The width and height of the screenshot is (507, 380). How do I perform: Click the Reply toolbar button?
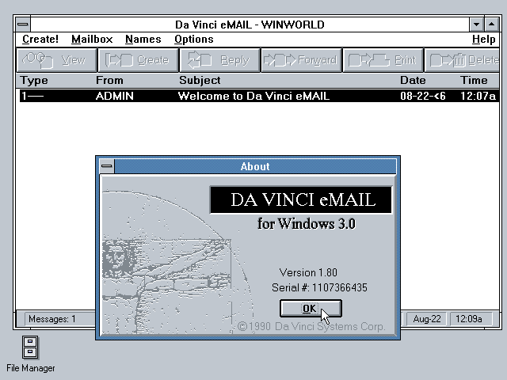pyautogui.click(x=220, y=60)
